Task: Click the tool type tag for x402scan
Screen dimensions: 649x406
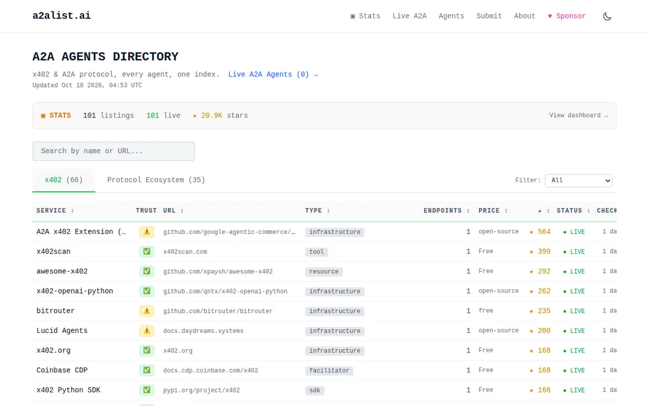Action: (x=317, y=252)
